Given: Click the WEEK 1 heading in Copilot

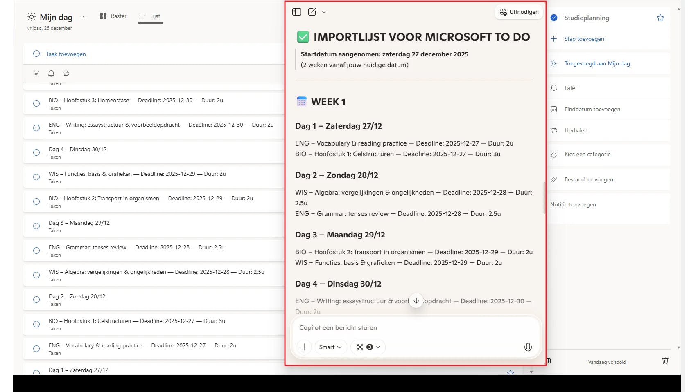Looking at the screenshot, I should [328, 102].
